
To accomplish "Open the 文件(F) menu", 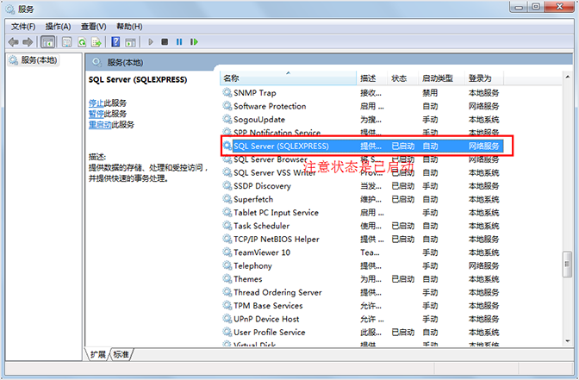I will point(22,26).
